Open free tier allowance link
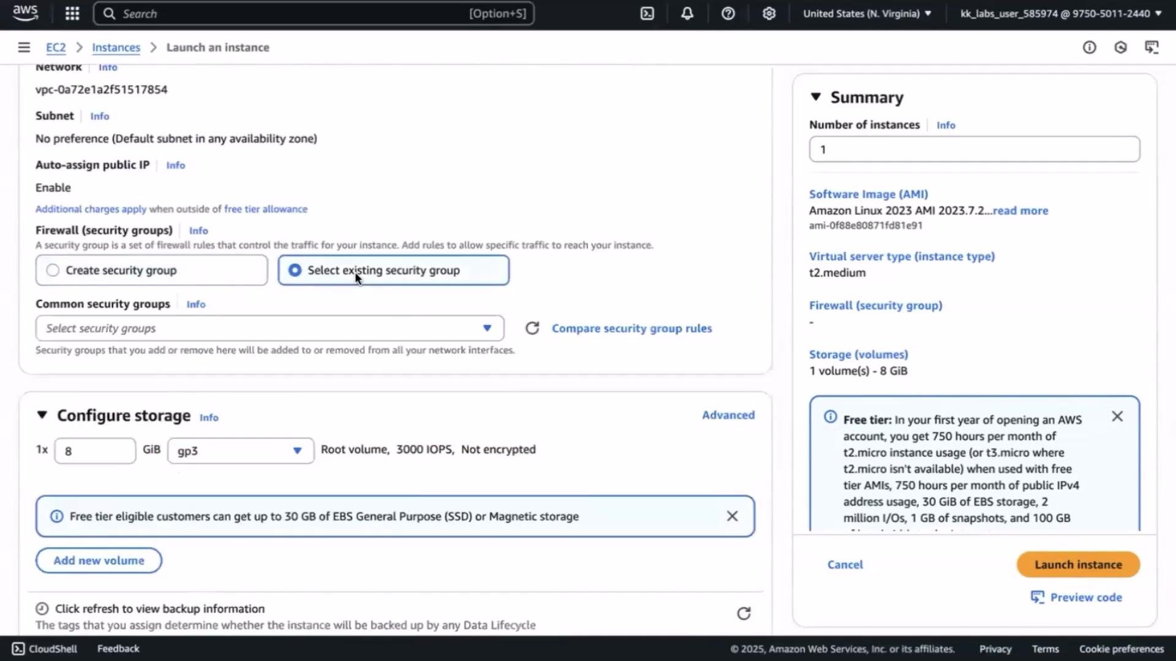Viewport: 1176px width, 661px height. click(266, 209)
